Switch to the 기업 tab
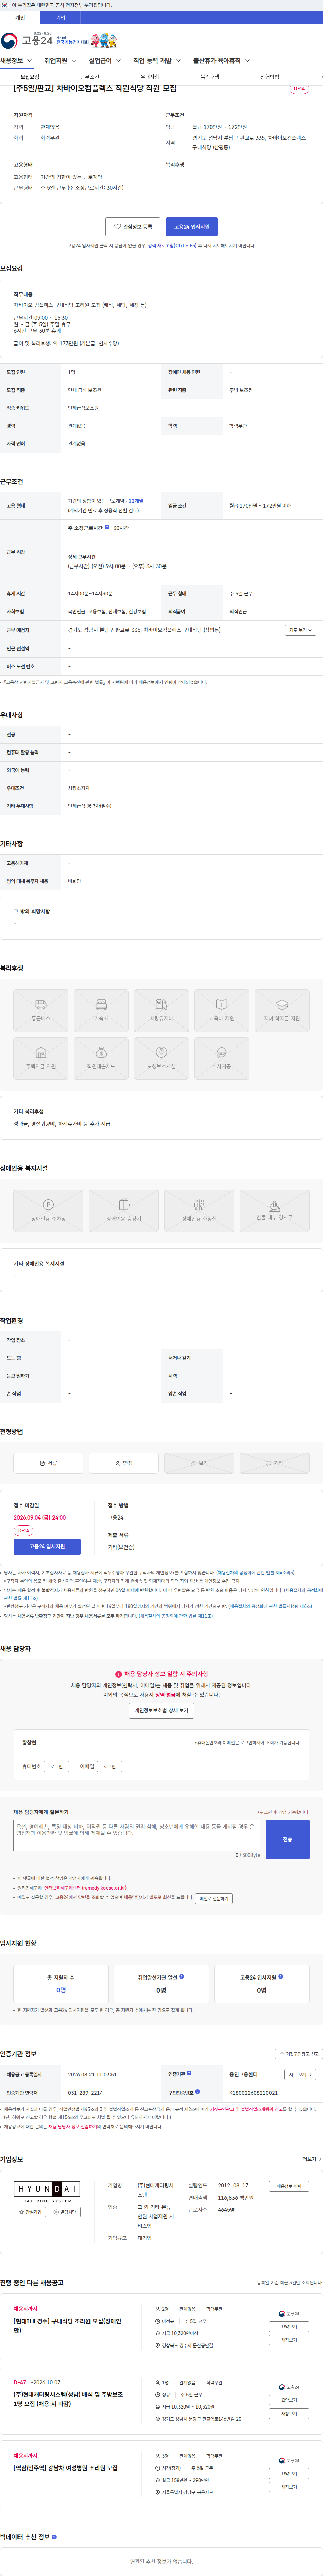 (x=60, y=17)
